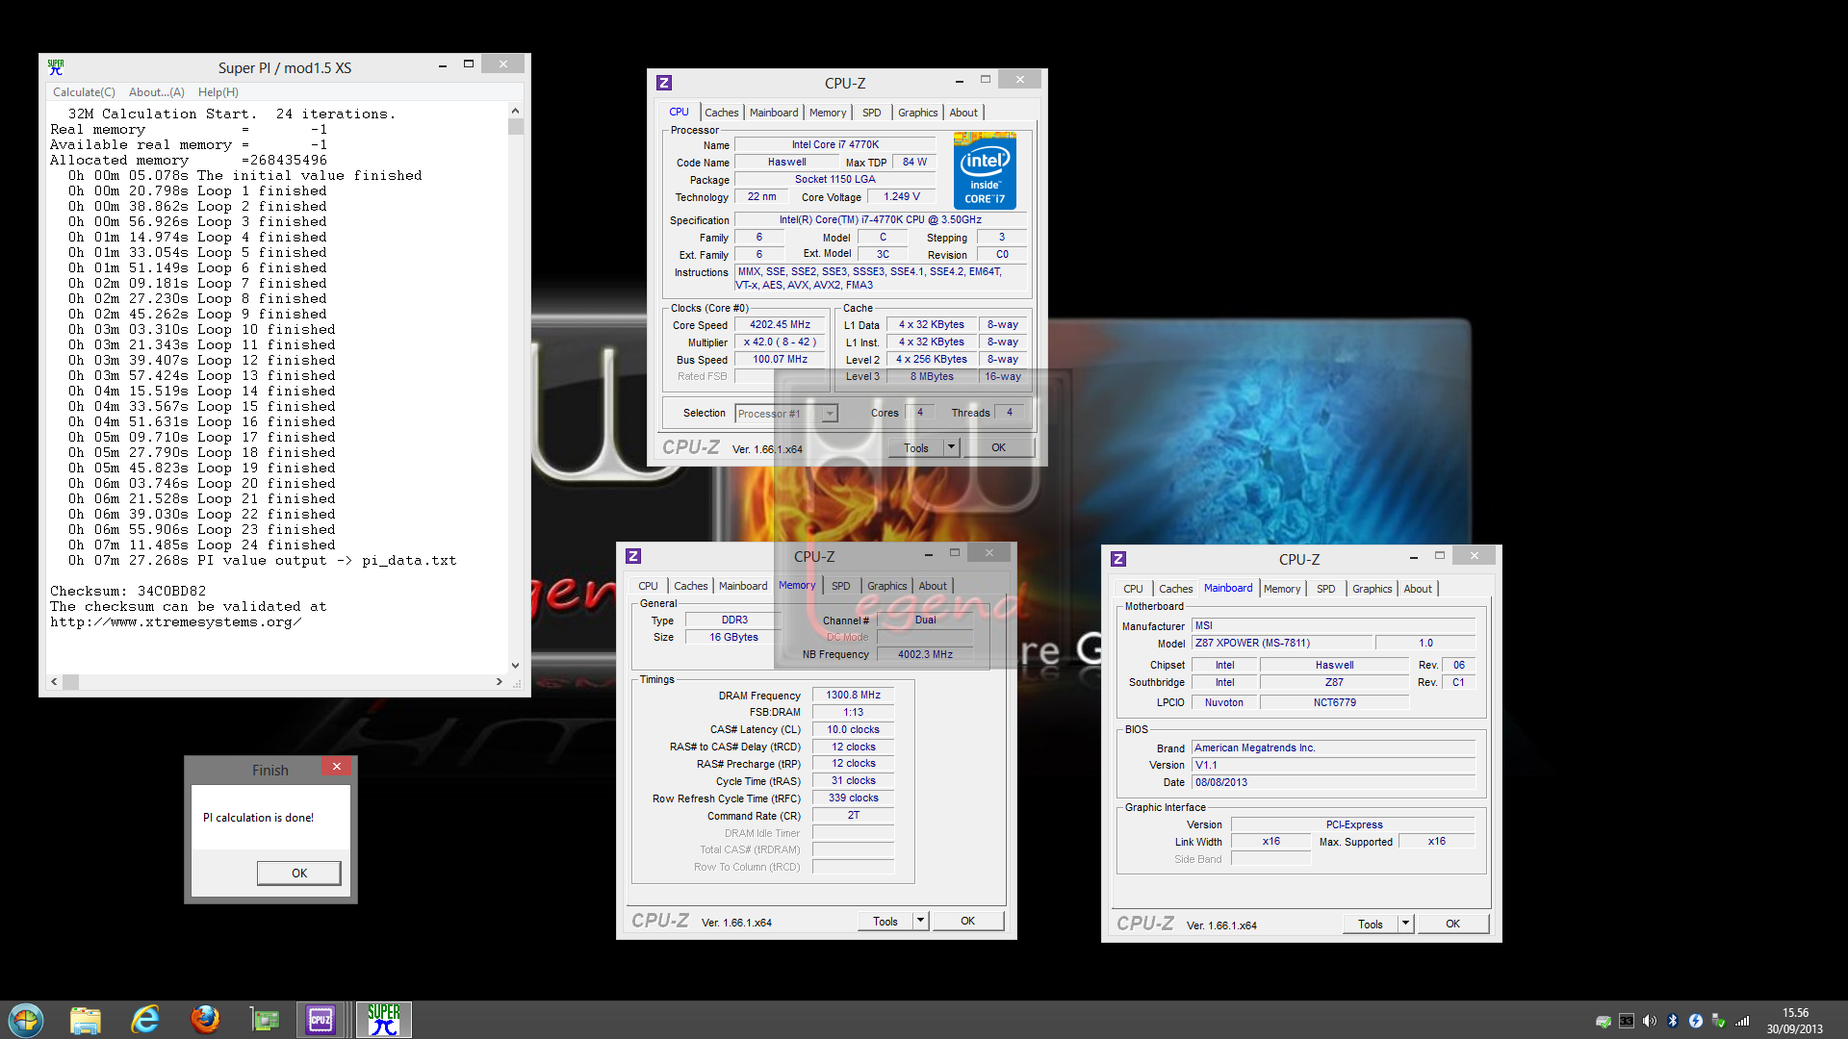Click OK in CPU-Z Mainboard window
The width and height of the screenshot is (1848, 1039).
(x=1453, y=924)
